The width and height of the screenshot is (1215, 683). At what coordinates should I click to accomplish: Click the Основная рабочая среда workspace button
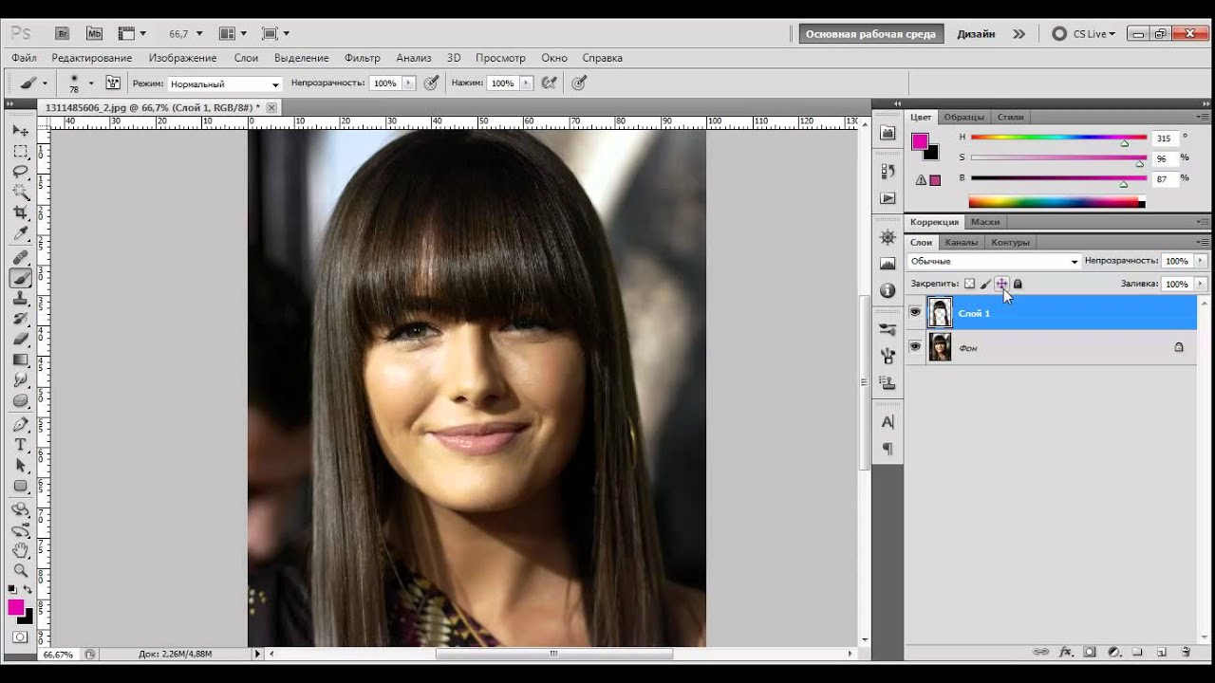click(870, 34)
